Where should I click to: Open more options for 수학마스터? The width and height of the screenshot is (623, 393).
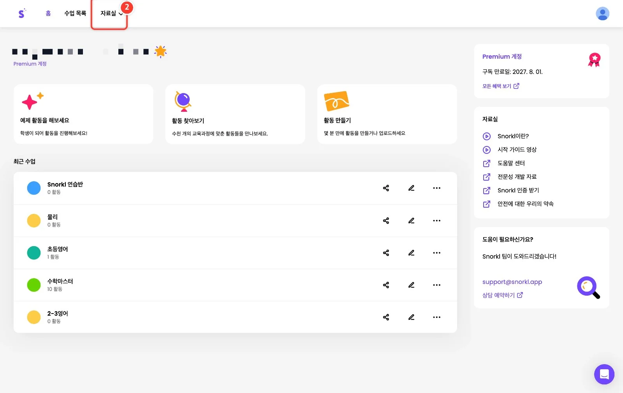click(437, 285)
